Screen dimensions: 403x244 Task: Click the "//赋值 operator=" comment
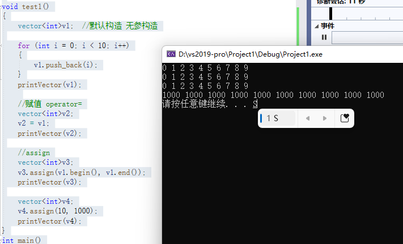(50, 104)
